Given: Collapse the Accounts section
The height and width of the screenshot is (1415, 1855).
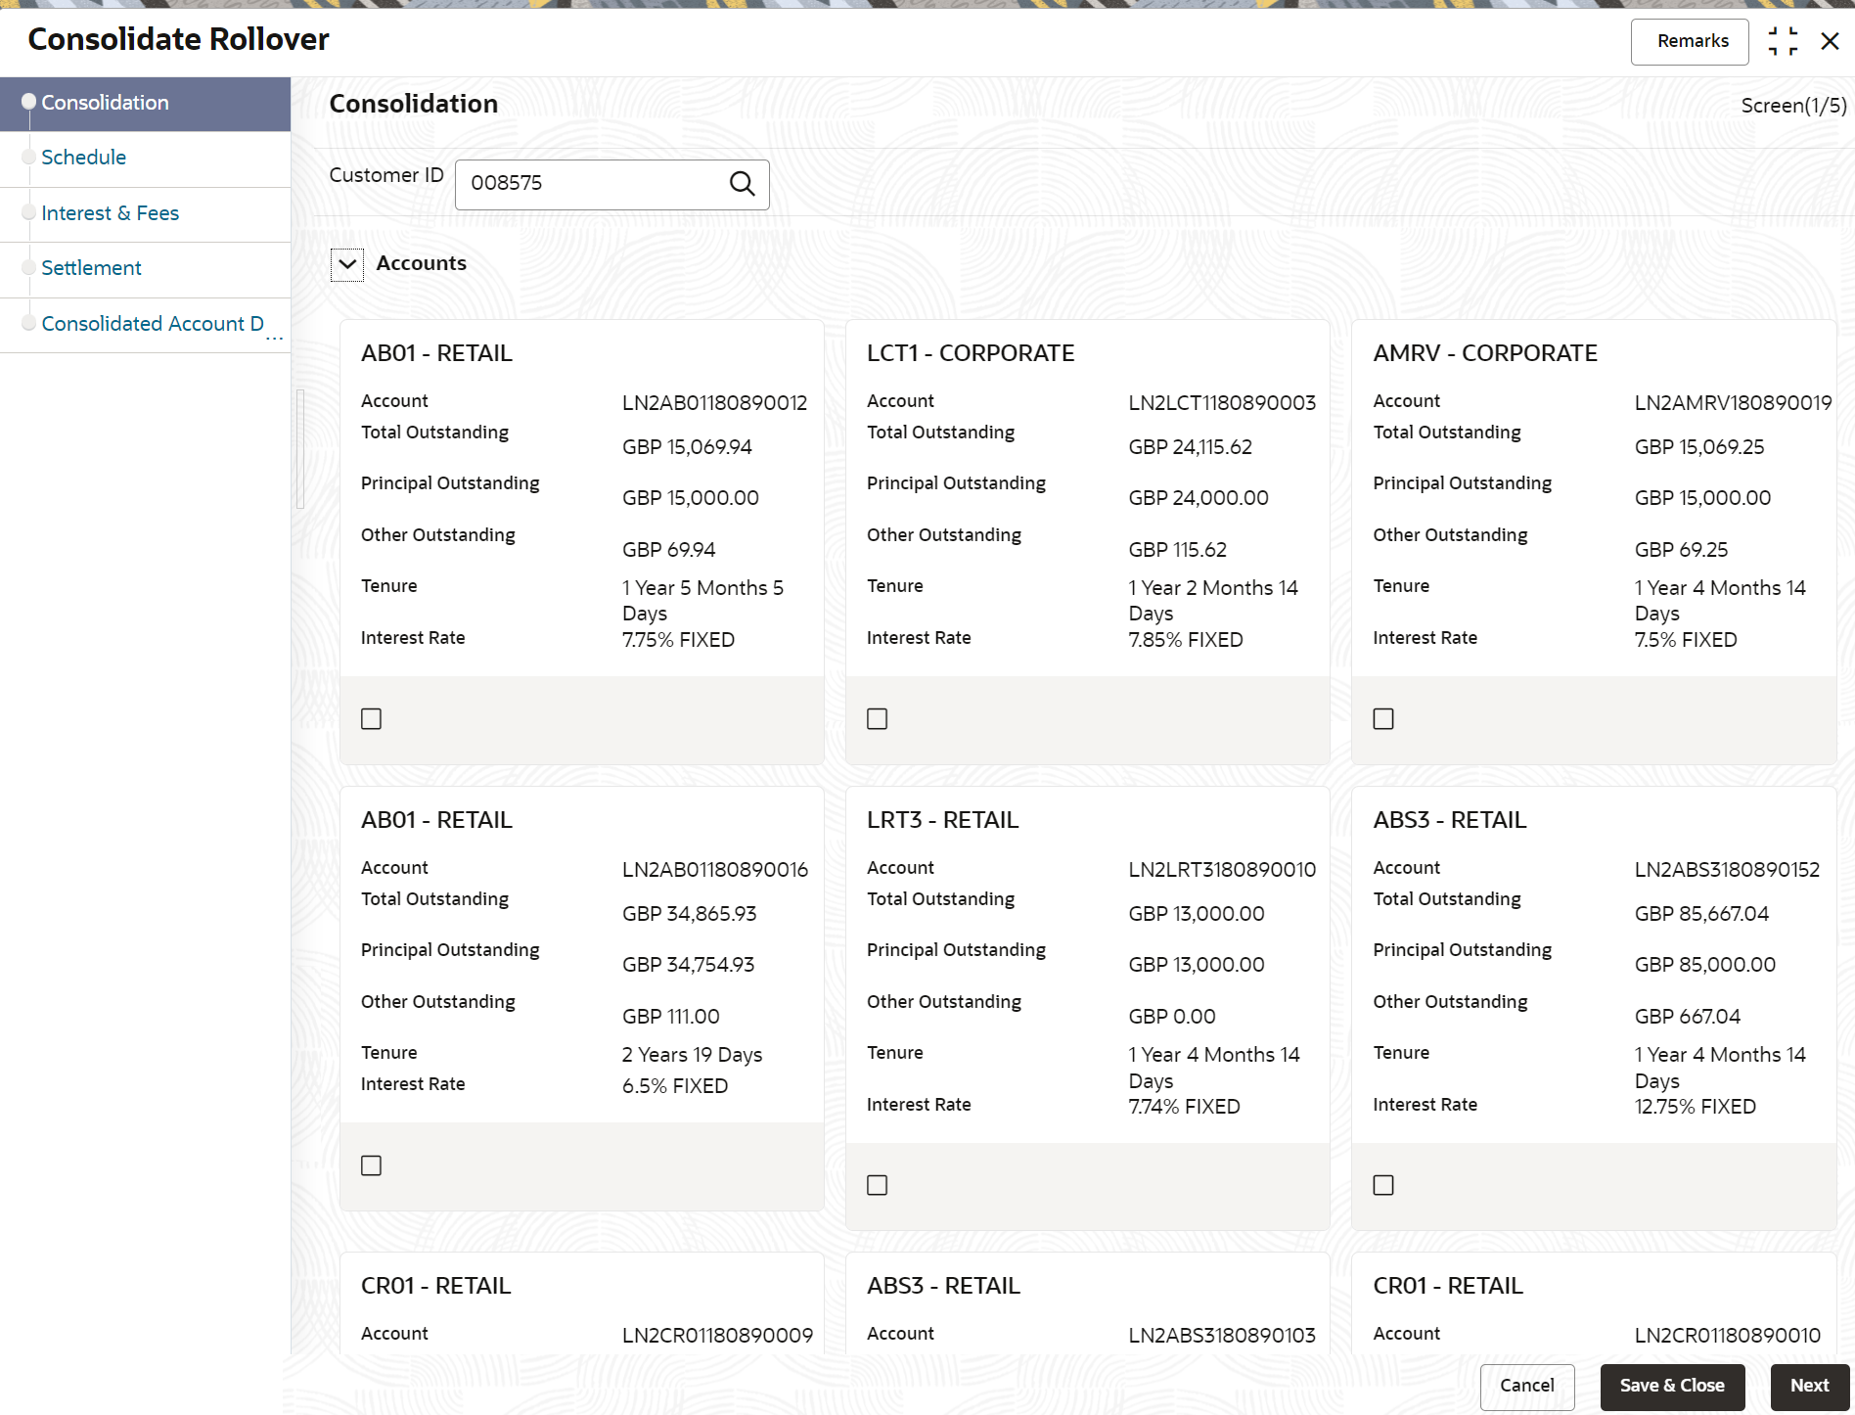Looking at the screenshot, I should click(x=347, y=264).
